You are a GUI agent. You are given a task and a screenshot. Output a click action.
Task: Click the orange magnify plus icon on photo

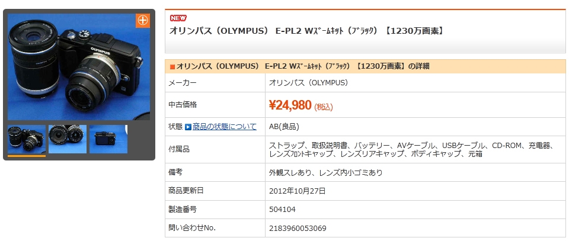click(x=143, y=20)
